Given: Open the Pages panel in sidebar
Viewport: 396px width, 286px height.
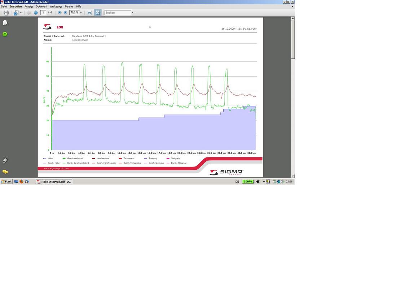Looking at the screenshot, I should click(x=5, y=22).
